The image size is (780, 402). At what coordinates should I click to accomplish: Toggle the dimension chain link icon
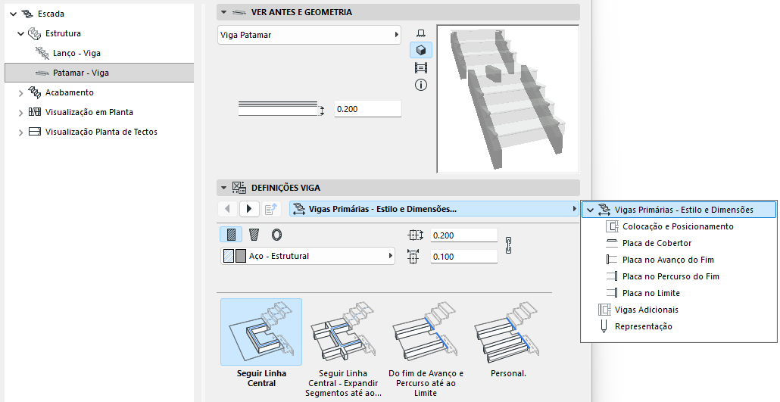[508, 245]
